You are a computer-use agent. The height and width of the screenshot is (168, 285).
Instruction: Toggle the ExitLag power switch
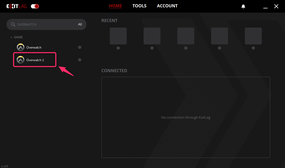35,6
